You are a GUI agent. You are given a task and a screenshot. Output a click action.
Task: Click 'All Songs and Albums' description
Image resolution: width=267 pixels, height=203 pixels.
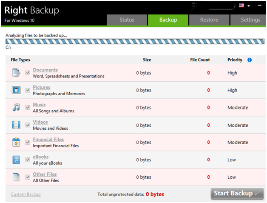click(x=54, y=111)
